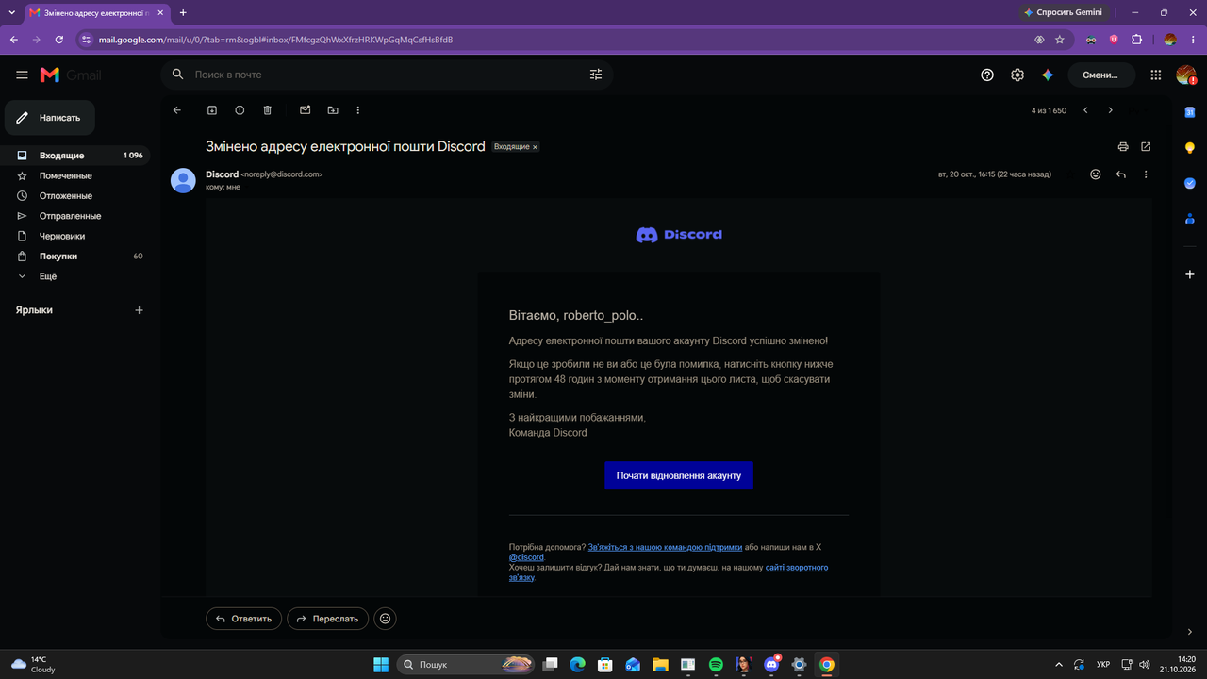Open the @discord link

click(526, 557)
